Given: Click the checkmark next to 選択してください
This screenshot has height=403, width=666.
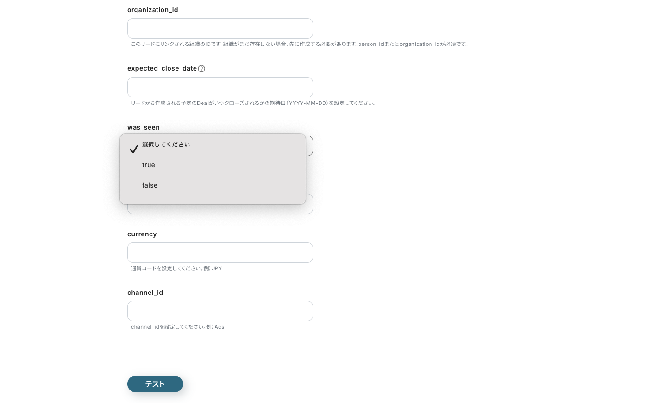Looking at the screenshot, I should [x=134, y=149].
